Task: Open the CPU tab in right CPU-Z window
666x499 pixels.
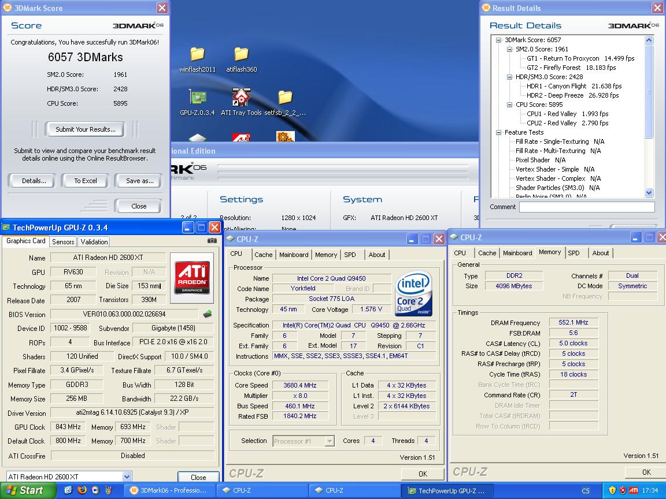Action: point(460,253)
